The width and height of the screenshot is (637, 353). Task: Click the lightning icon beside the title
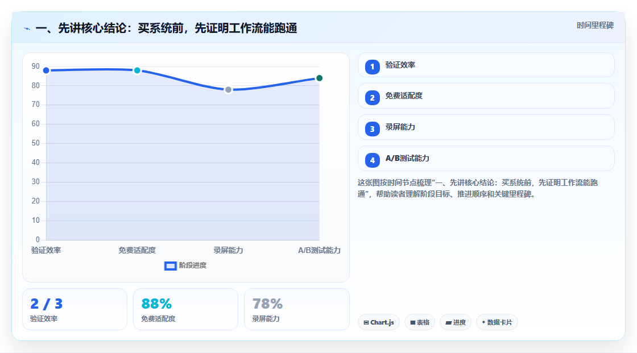click(27, 28)
